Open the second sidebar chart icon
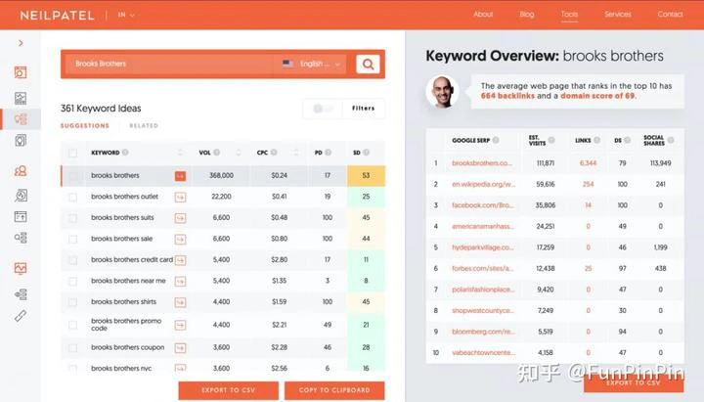Viewport: 704px width, 402px height. (x=21, y=98)
